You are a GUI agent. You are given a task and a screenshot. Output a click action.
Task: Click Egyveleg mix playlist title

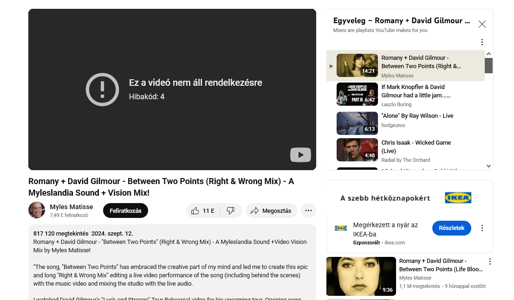pyautogui.click(x=401, y=20)
